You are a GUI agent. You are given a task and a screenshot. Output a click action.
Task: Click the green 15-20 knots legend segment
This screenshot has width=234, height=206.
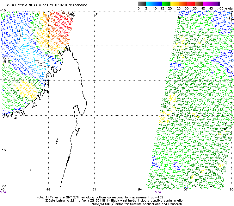166,4
